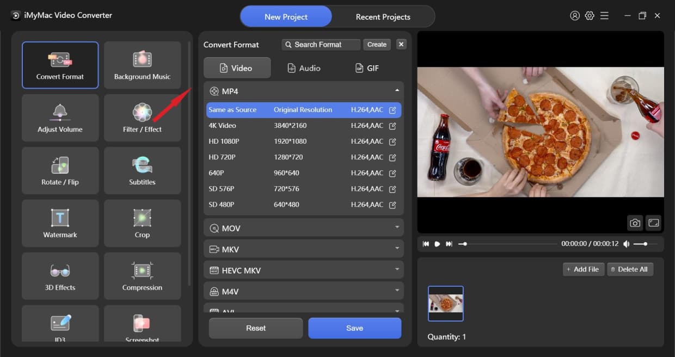The width and height of the screenshot is (675, 357).
Task: Open the 3D Effects tool
Action: [60, 276]
